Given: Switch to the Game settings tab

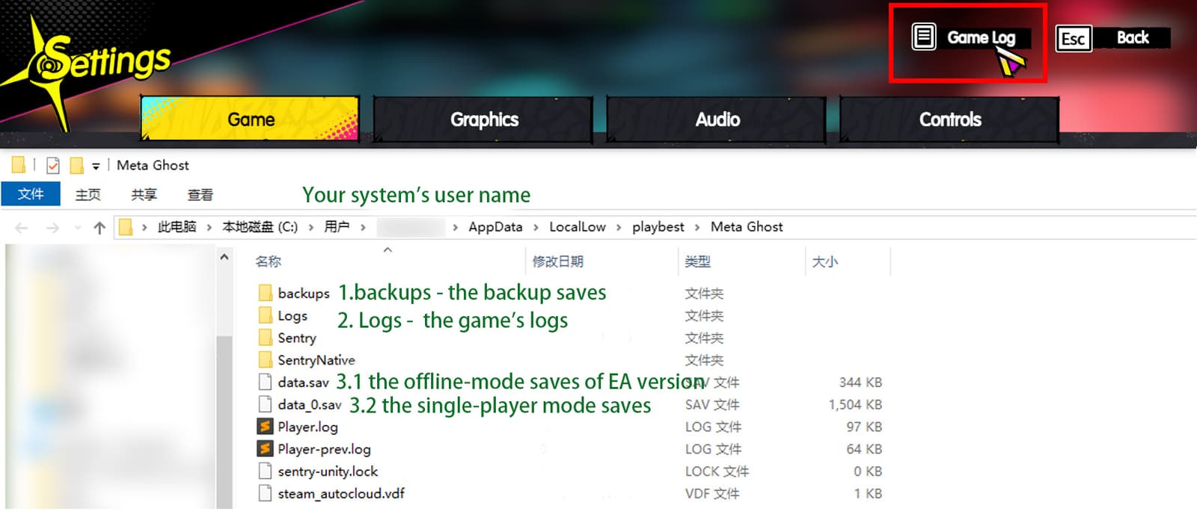Looking at the screenshot, I should click(250, 120).
